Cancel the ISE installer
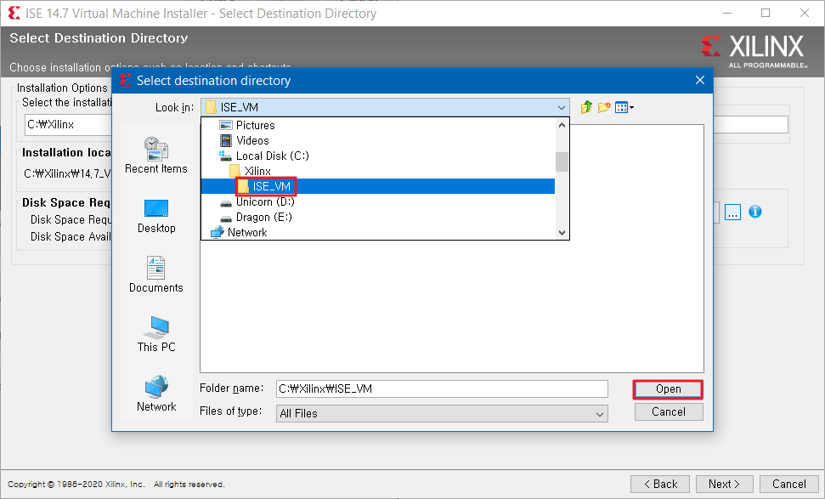Screen dimensions: 825x499 click(788, 484)
